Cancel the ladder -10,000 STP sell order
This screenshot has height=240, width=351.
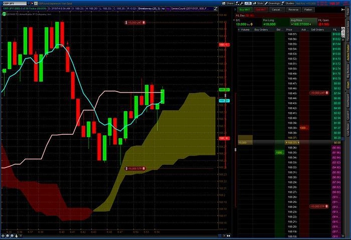pyautogui.click(x=327, y=206)
